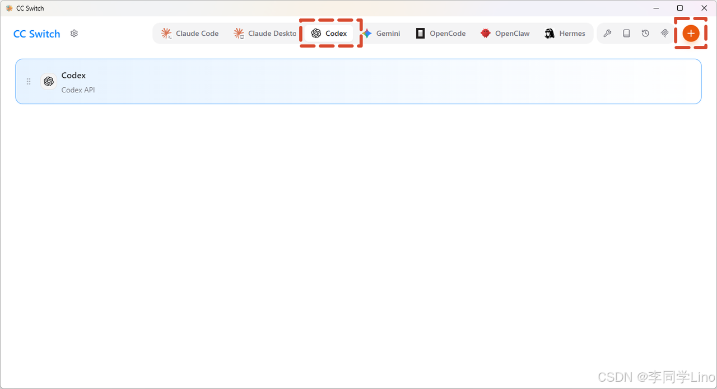Open the wrench tools icon
The height and width of the screenshot is (389, 717).
(607, 34)
